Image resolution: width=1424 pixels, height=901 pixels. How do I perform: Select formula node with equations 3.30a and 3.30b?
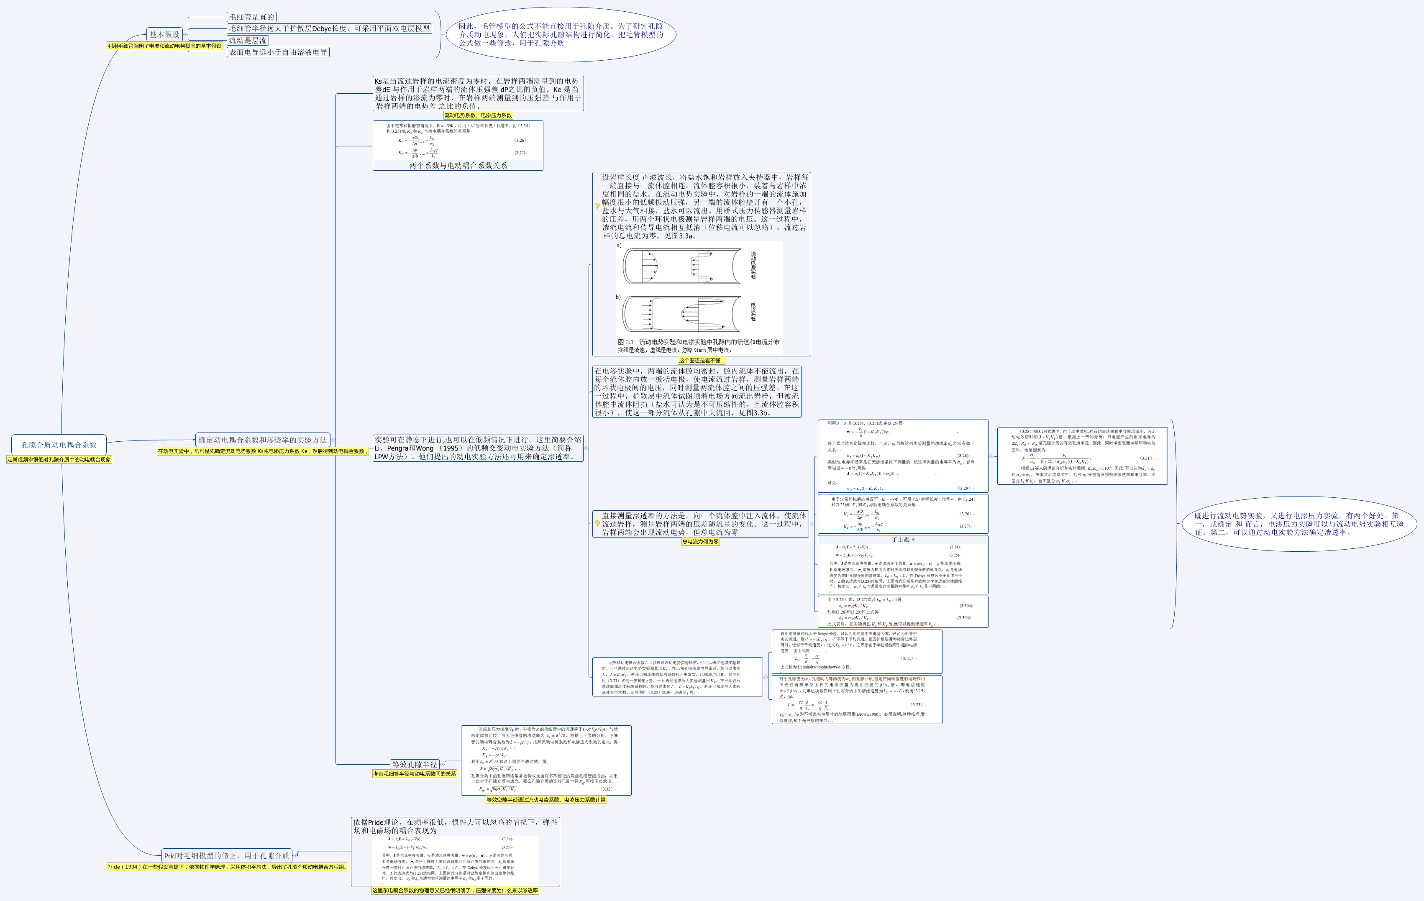(903, 611)
